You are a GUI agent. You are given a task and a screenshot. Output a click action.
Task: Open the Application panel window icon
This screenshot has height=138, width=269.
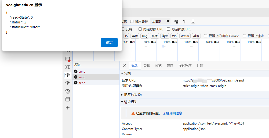coord(68,99)
